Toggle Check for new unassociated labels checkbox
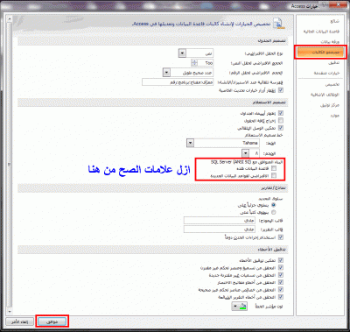Screen dimensions: 350x332 (281, 275)
